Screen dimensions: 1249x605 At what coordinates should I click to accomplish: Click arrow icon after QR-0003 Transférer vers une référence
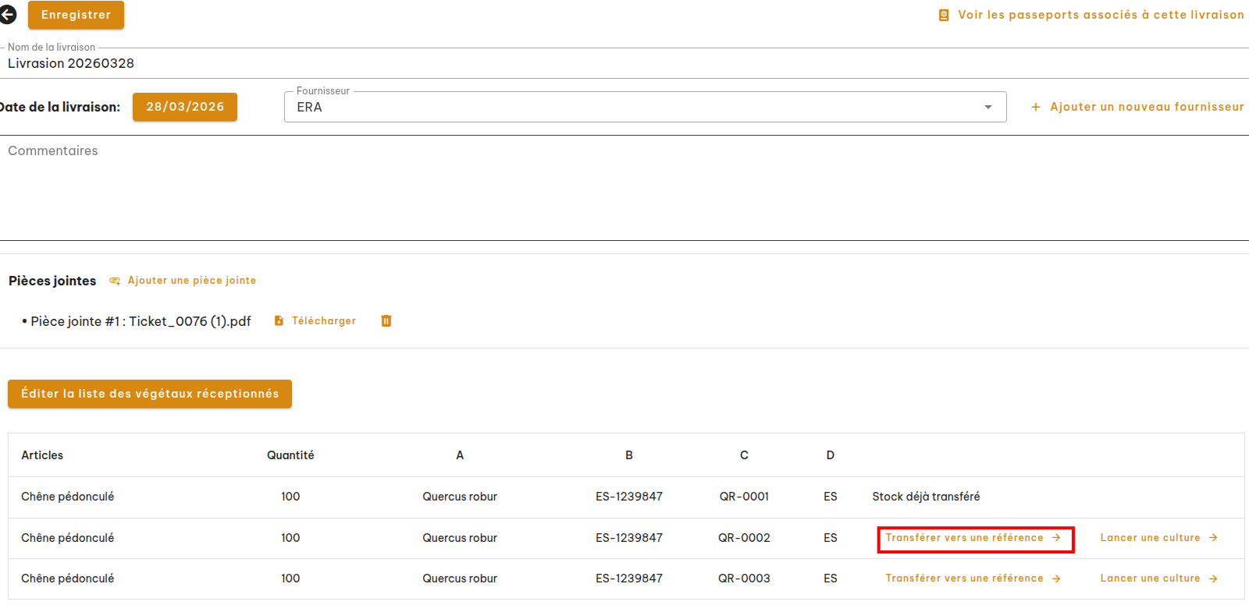[x=1056, y=578]
